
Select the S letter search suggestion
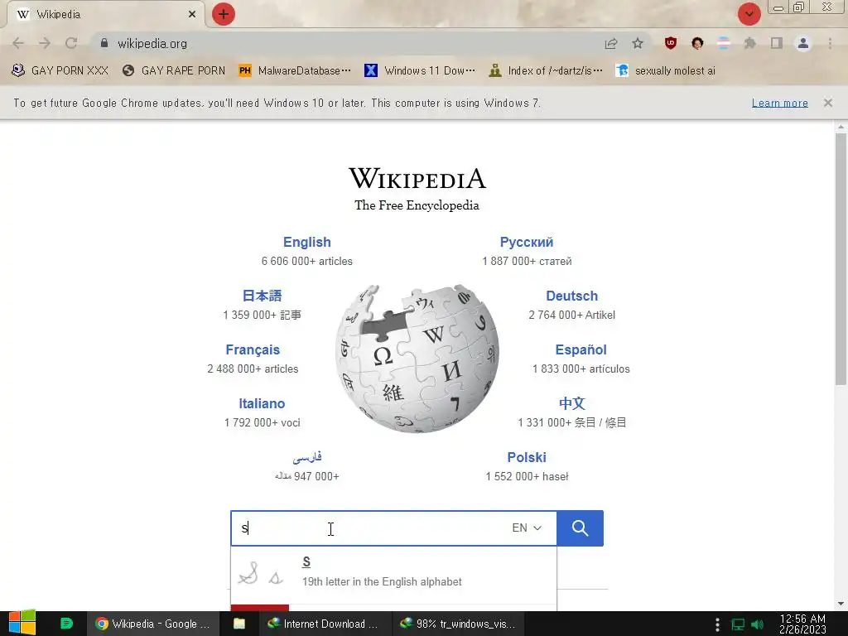click(x=393, y=573)
